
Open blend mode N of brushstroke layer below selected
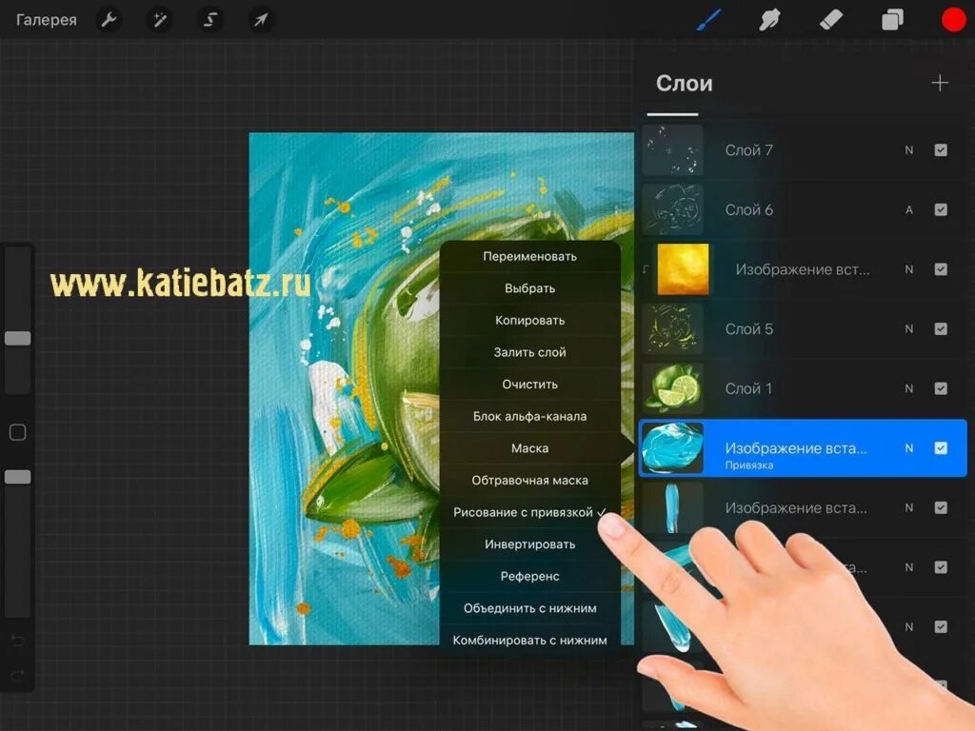[909, 508]
